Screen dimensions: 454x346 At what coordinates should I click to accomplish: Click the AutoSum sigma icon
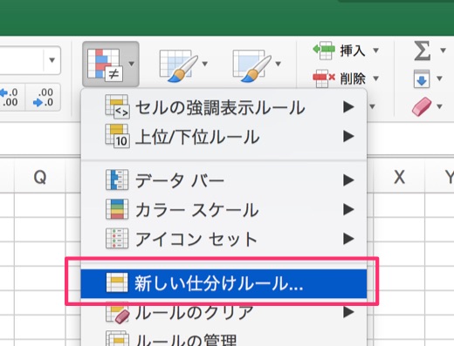coord(422,51)
